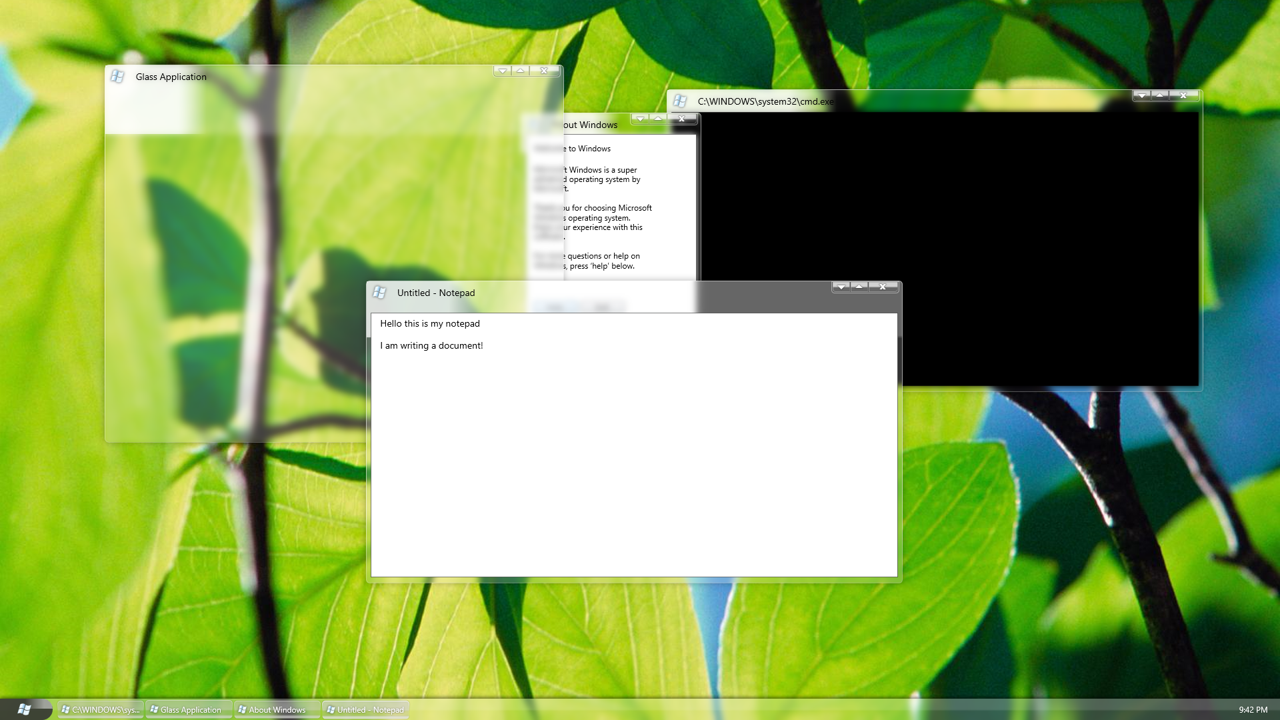Minimize the Untitled - Notepad window
The width and height of the screenshot is (1280, 720).
[x=841, y=287]
